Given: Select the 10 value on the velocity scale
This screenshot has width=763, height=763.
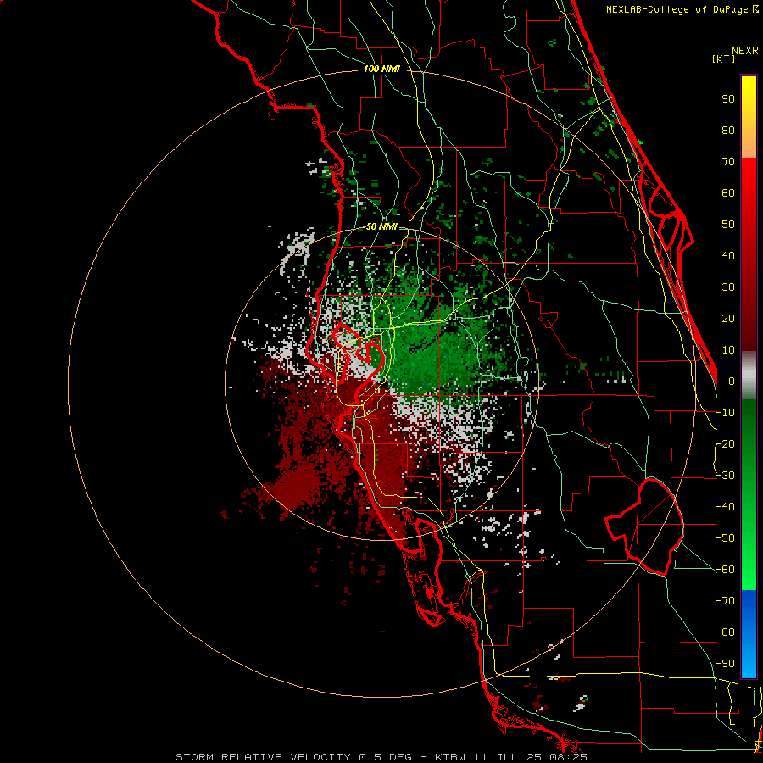Looking at the screenshot, I should [x=728, y=350].
